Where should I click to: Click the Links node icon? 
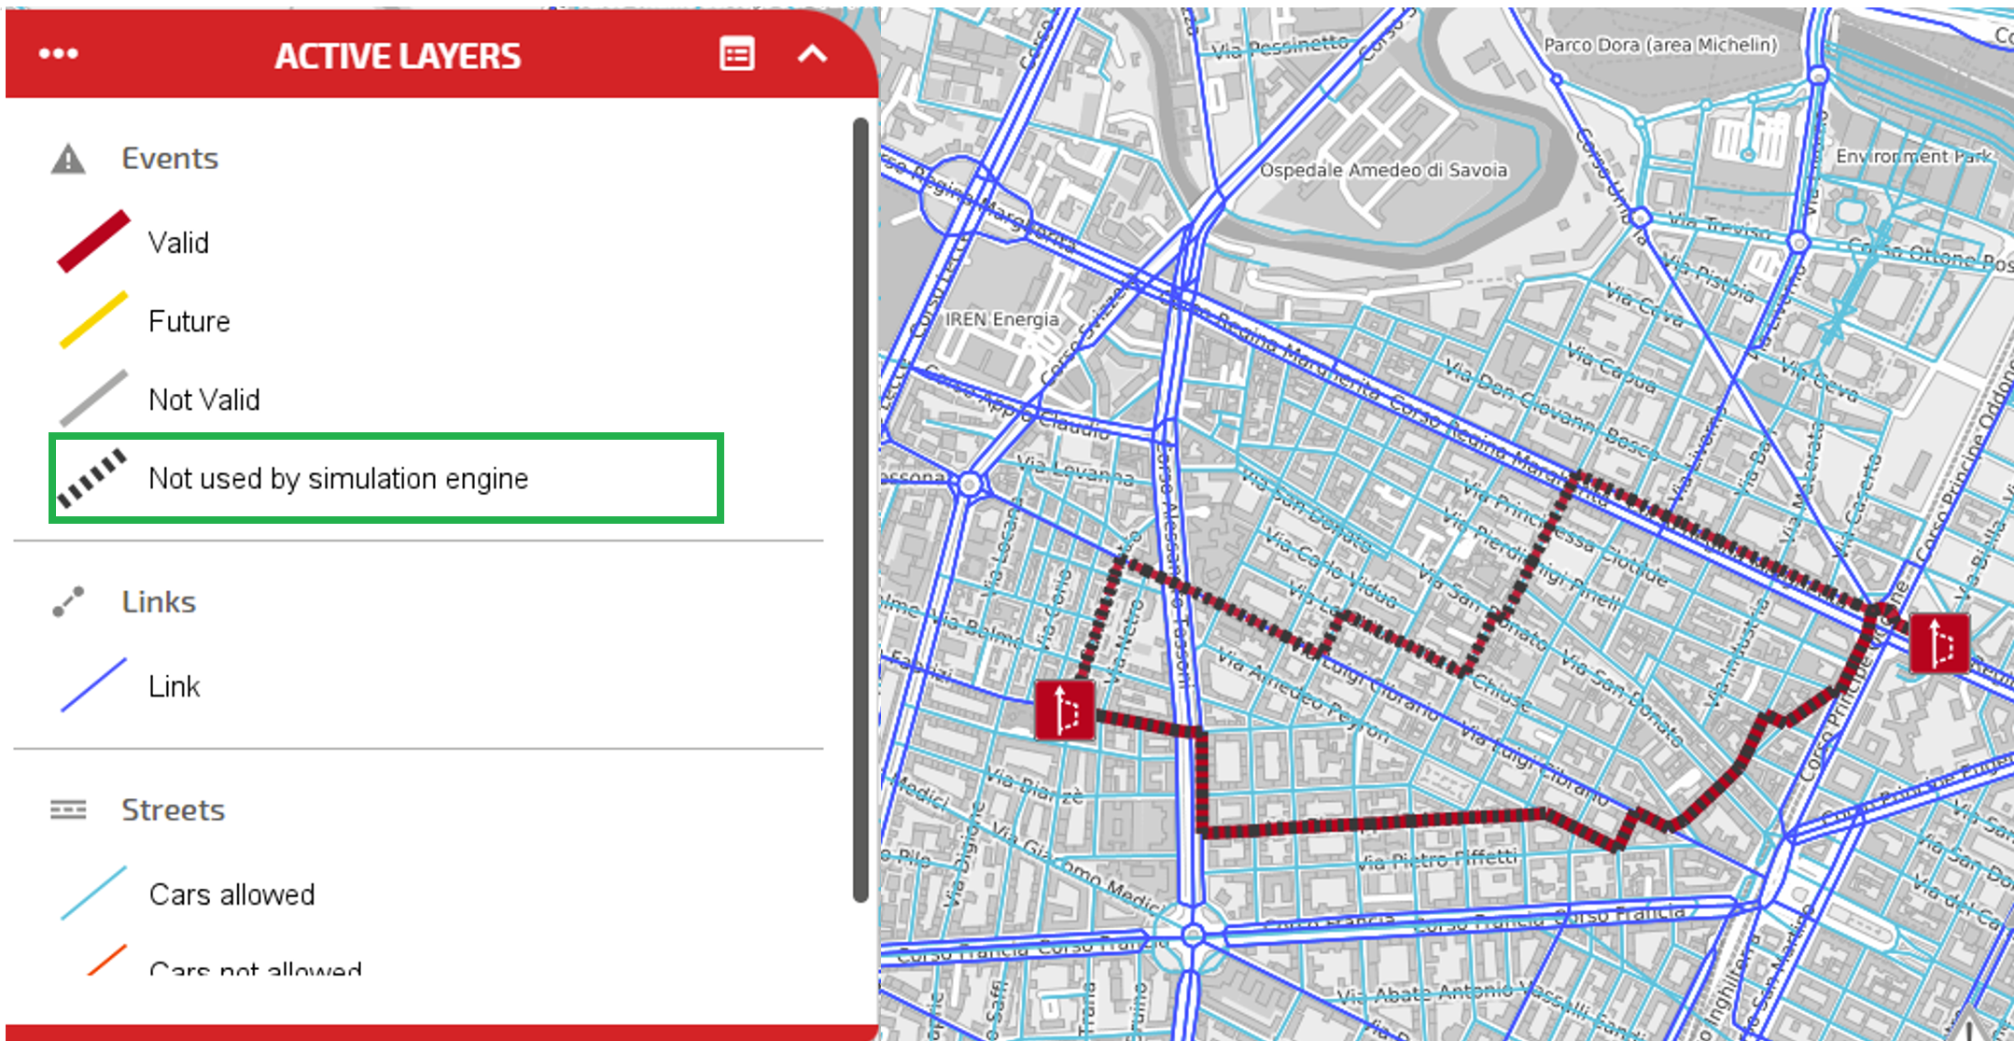(68, 602)
